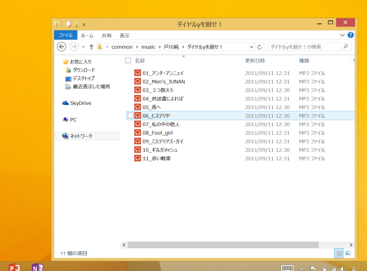
Task: Click the right arrow of horizontal scrollbar
Action: pos(351,245)
